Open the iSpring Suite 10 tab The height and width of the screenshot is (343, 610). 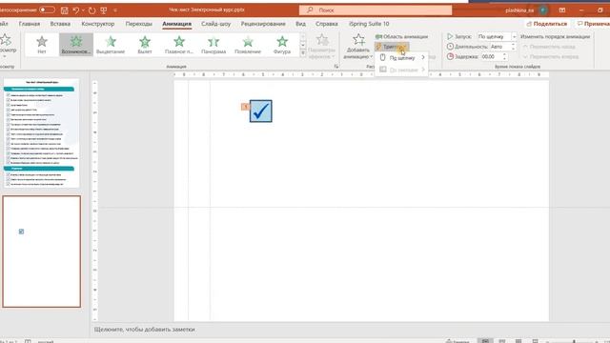coord(369,24)
